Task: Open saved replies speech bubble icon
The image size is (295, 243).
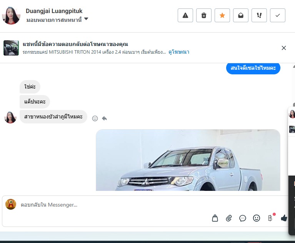Action: [x=243, y=218]
